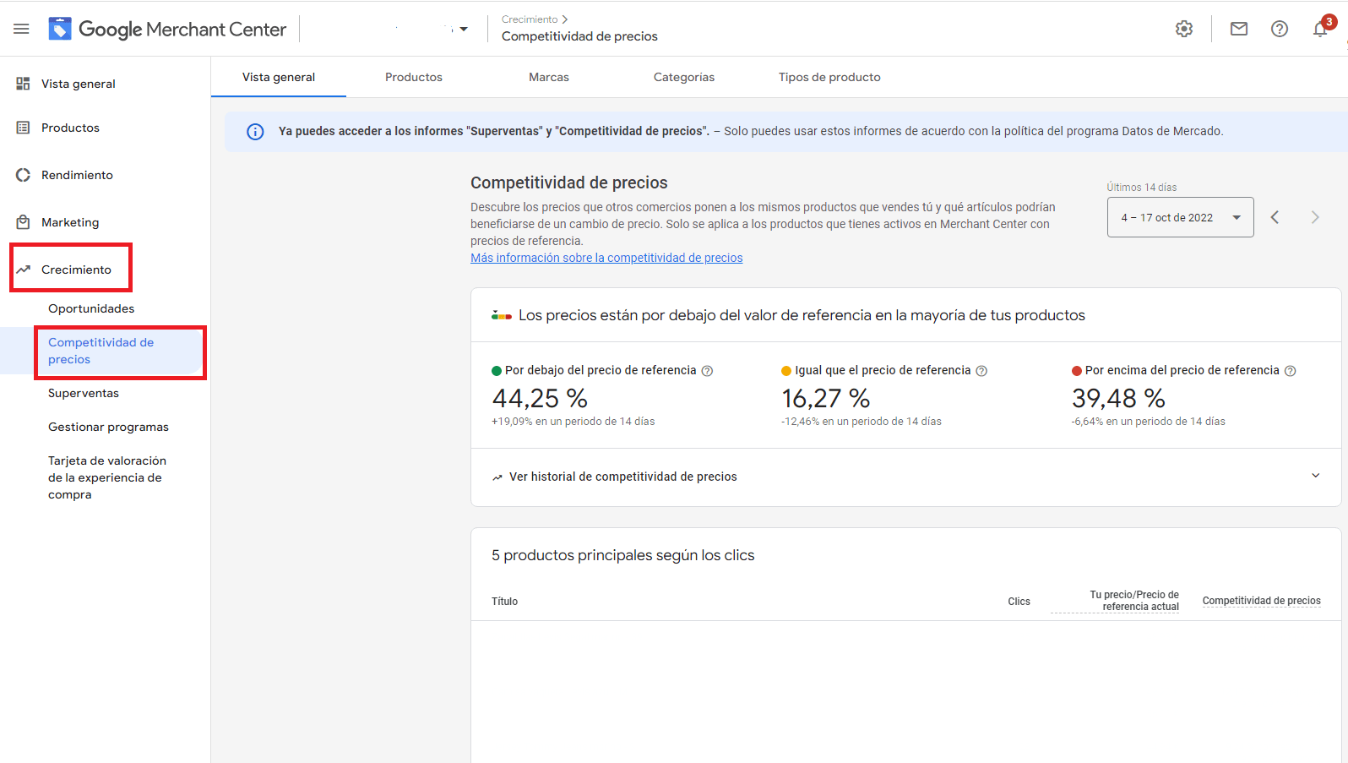Open the account selector dropdown arrow
The width and height of the screenshot is (1348, 763).
point(464,30)
